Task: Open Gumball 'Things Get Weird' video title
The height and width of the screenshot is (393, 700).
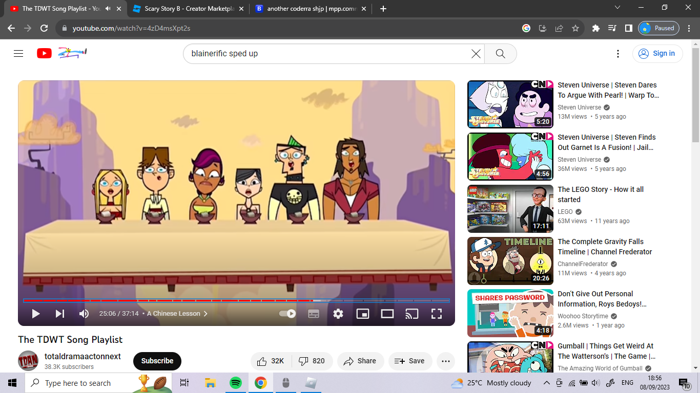Action: pos(607,351)
